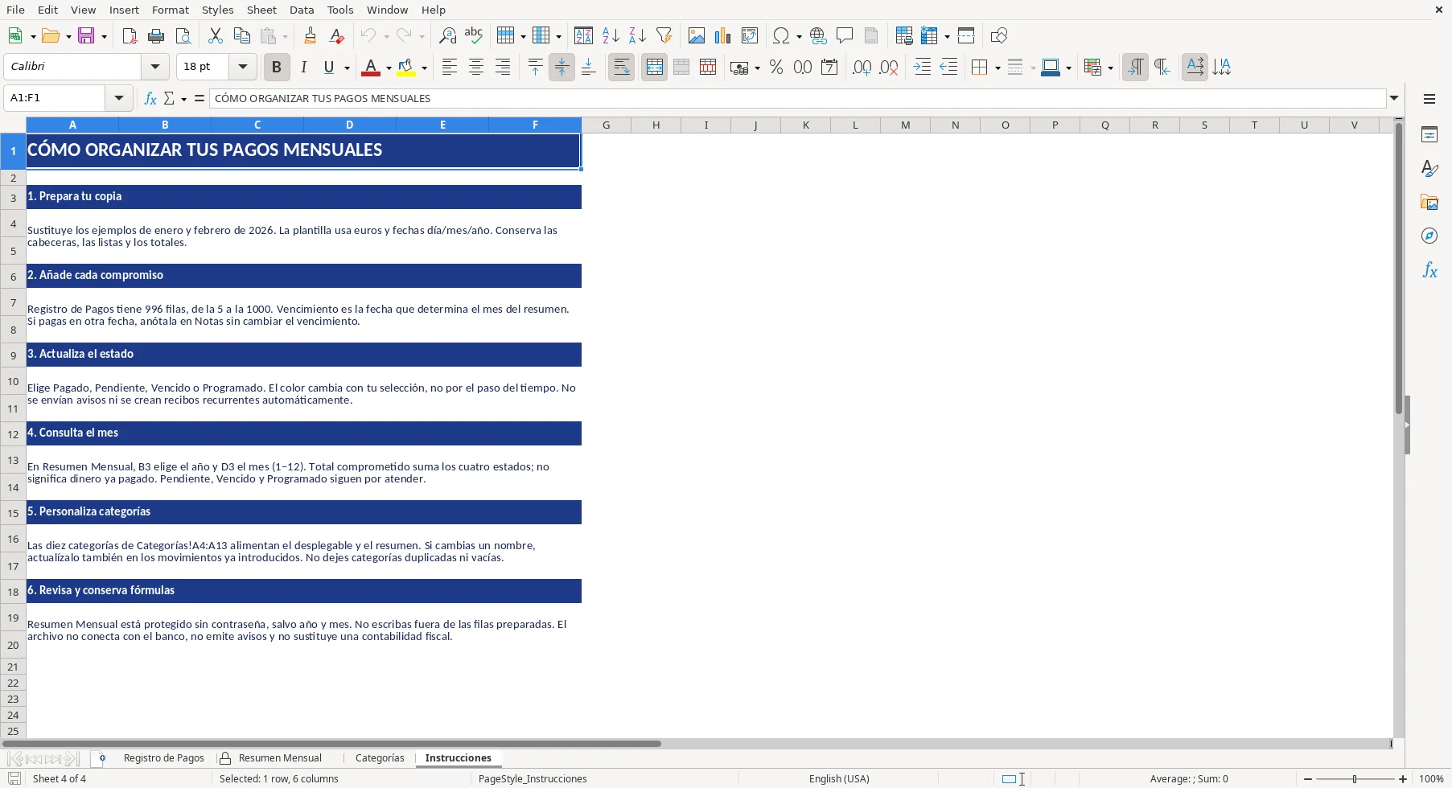Run the spelling check icon

474,35
